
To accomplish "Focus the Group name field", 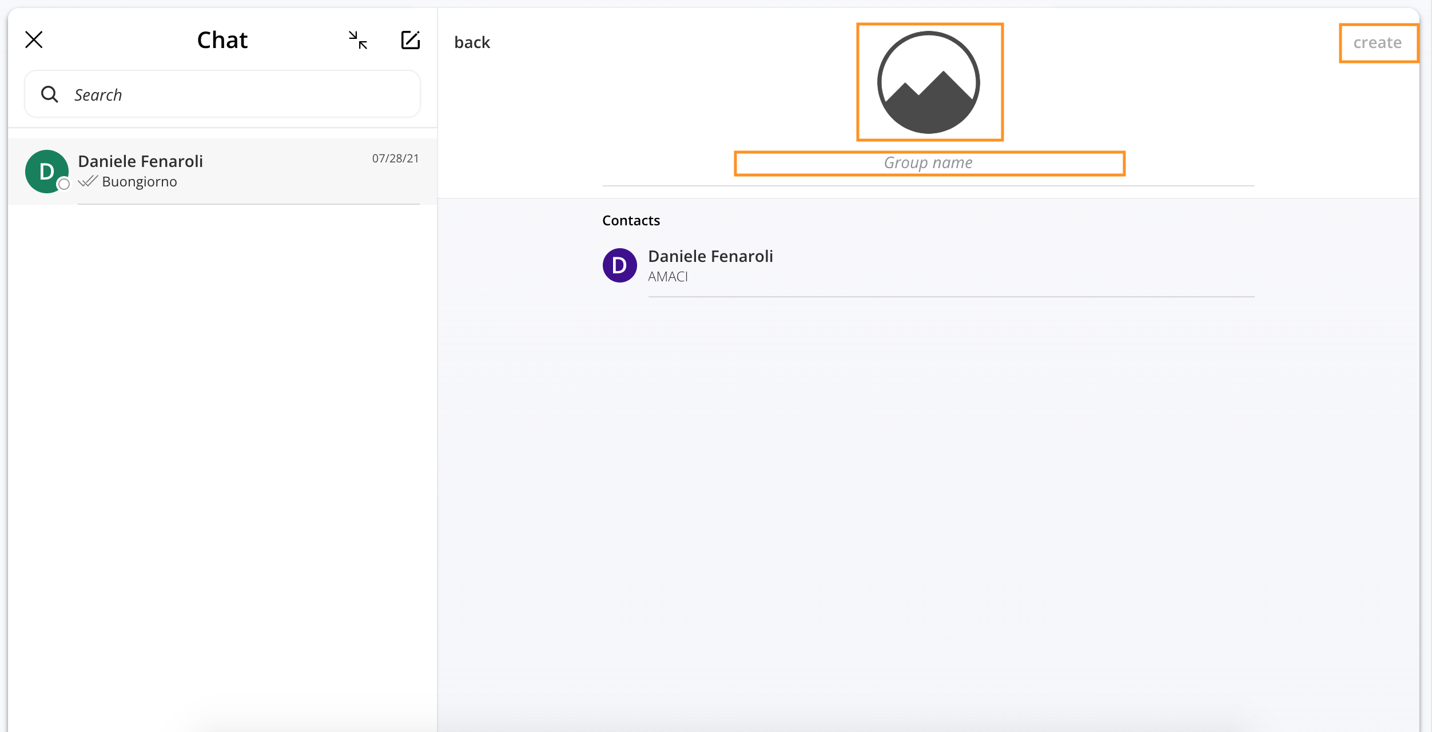I will [929, 163].
